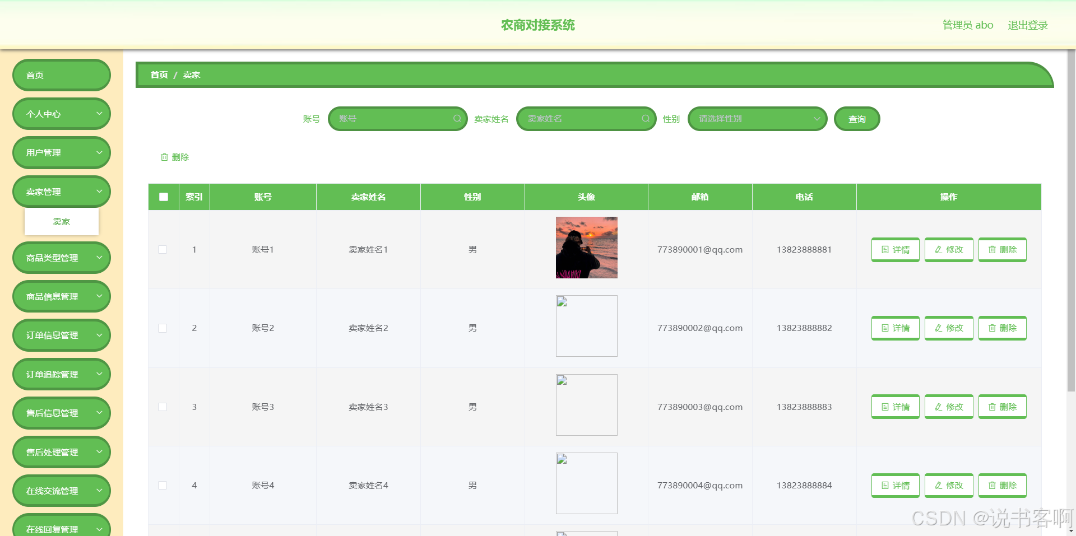Focus the 账号 search input
Screen dimensions: 1076x536
[398, 119]
